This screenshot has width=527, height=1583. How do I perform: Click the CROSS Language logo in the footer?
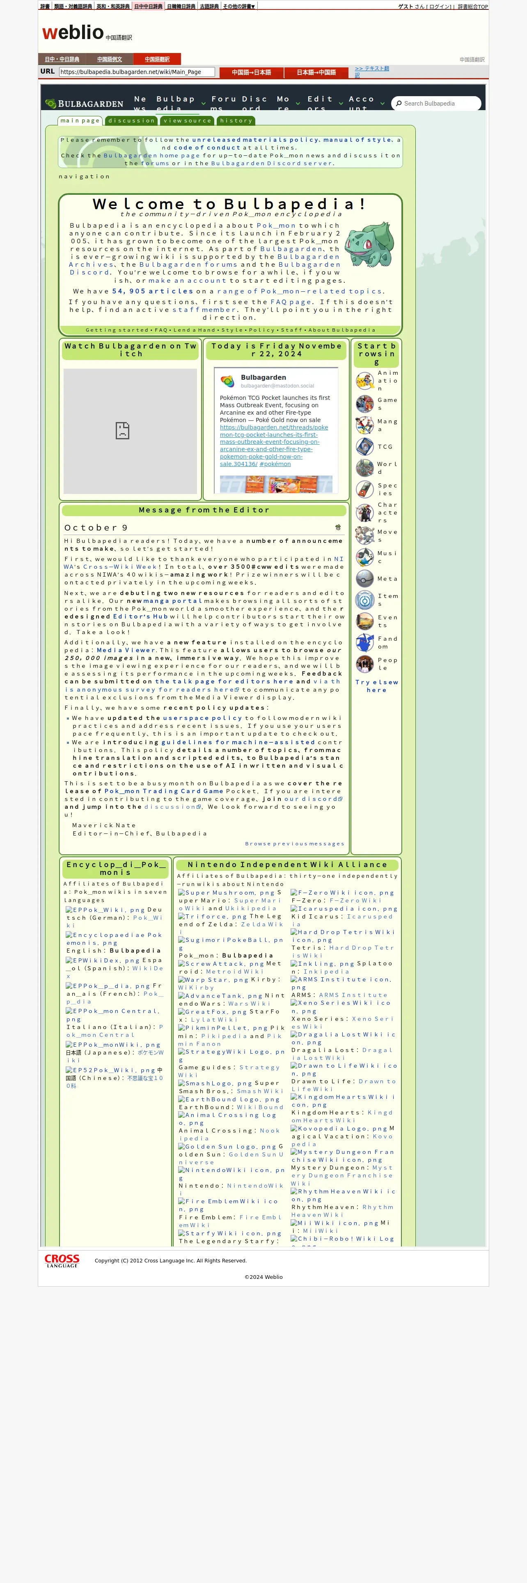click(x=62, y=1261)
